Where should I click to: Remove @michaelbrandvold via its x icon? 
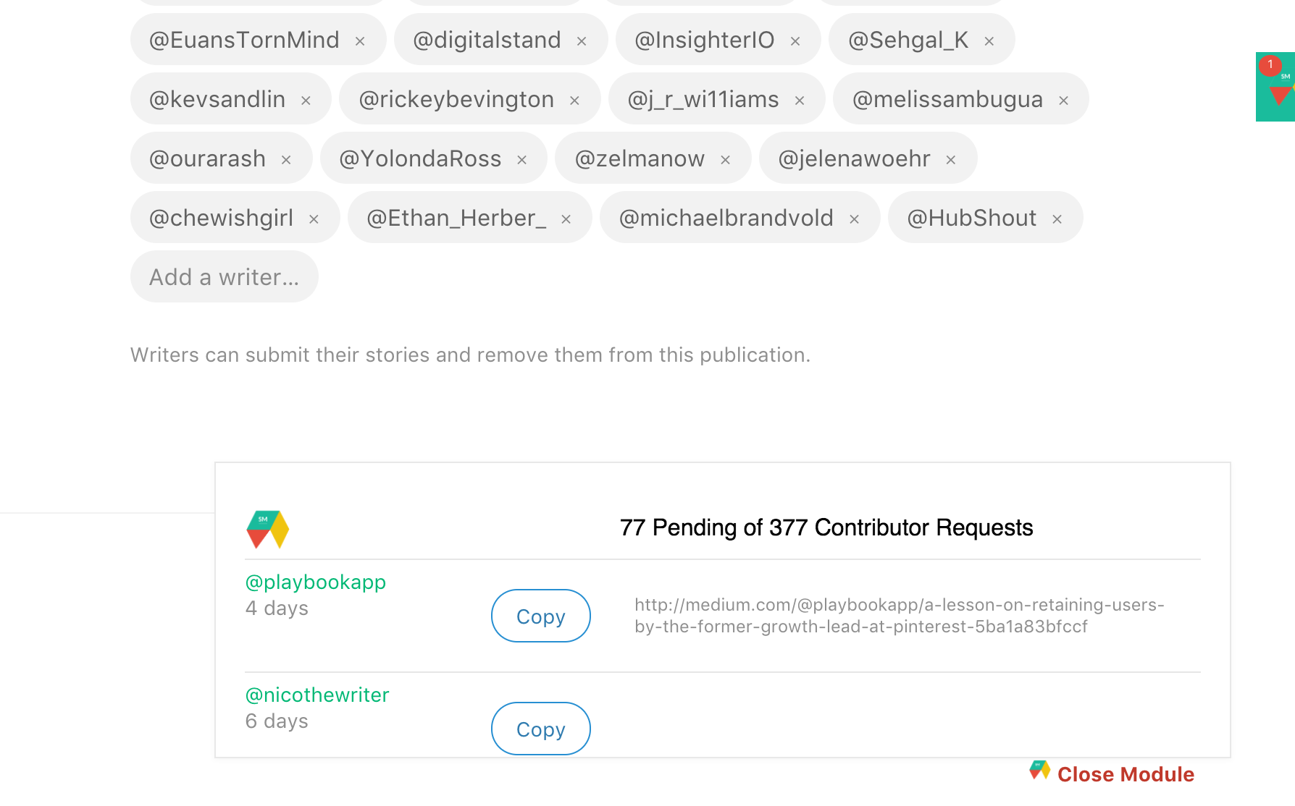(x=855, y=220)
